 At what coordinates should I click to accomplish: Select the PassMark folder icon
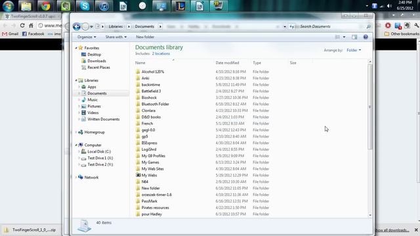pos(138,201)
